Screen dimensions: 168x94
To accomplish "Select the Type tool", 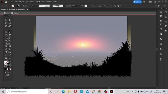I will [x=6, y=29].
